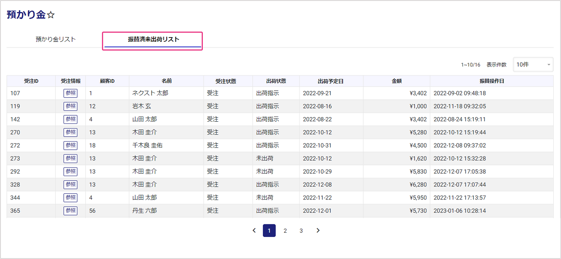
Task: Click the 出荷予定日 column header
Action: (x=331, y=81)
